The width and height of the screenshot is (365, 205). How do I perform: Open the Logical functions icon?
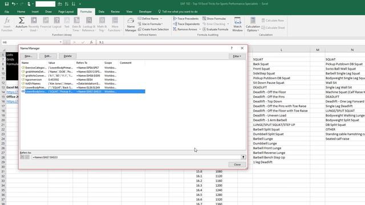click(x=57, y=20)
